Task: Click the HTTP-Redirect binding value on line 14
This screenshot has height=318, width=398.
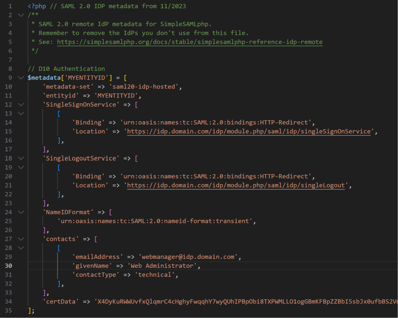Action: [x=216, y=122]
